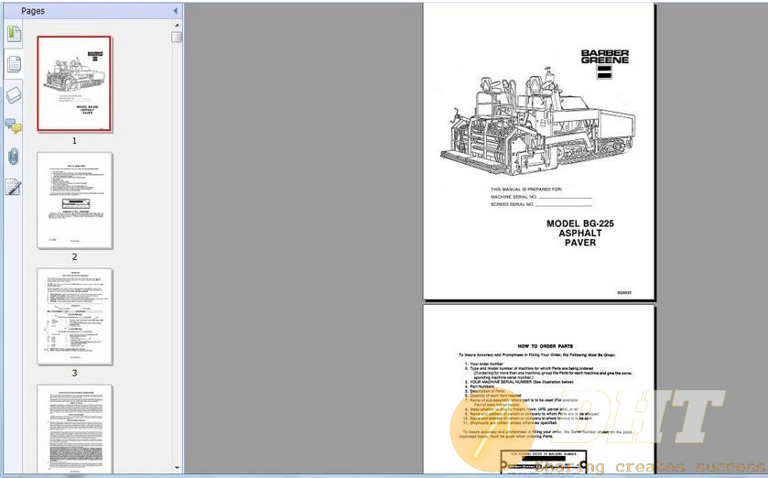Viewport: 768px width, 478px height.
Task: Open the Signatures panel icon
Action: click(x=14, y=187)
